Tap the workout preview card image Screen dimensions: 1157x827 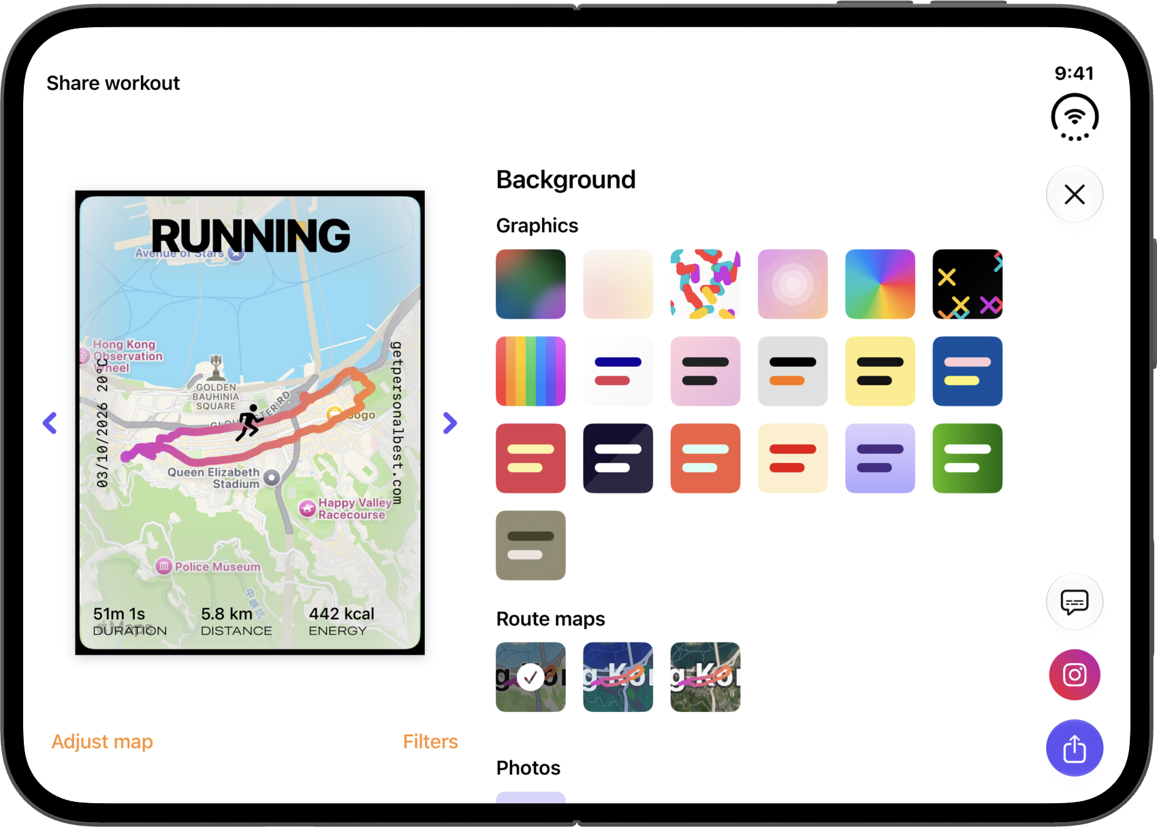250,423
